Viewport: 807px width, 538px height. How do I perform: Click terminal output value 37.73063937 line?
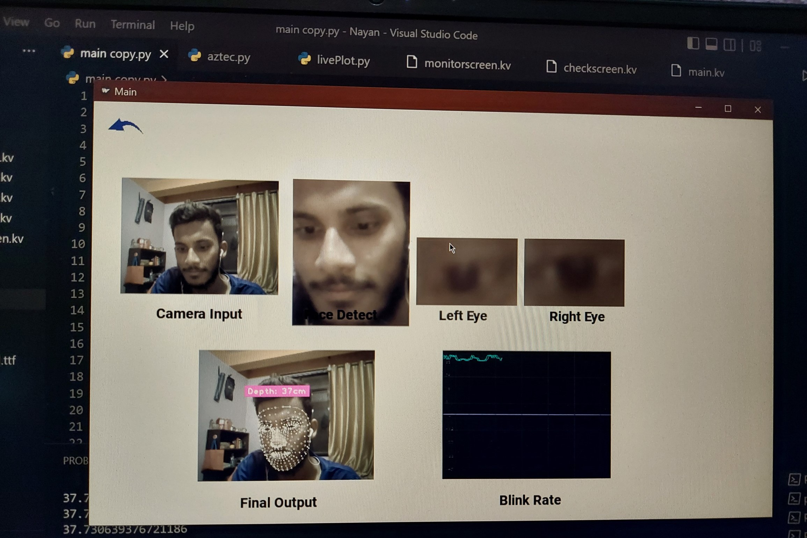[x=125, y=529]
